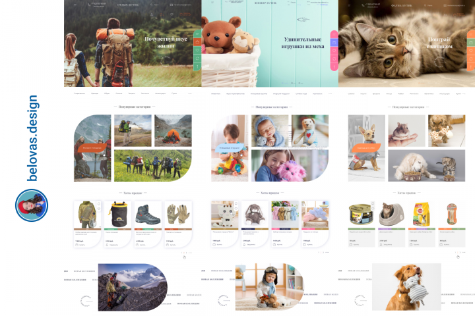Select Рыбки in pet category menu

click(x=401, y=93)
